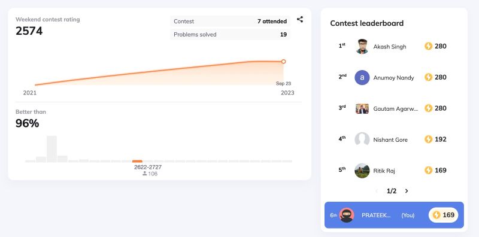479x237 pixels.
Task: Click the lightning coin icon beside Akash Singh's 280
Action: click(428, 46)
